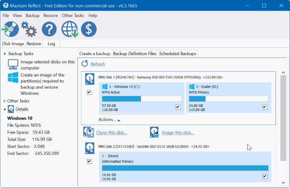Open the Scheduled Backups tab
Screen dimensions: 290x188
(x=178, y=53)
